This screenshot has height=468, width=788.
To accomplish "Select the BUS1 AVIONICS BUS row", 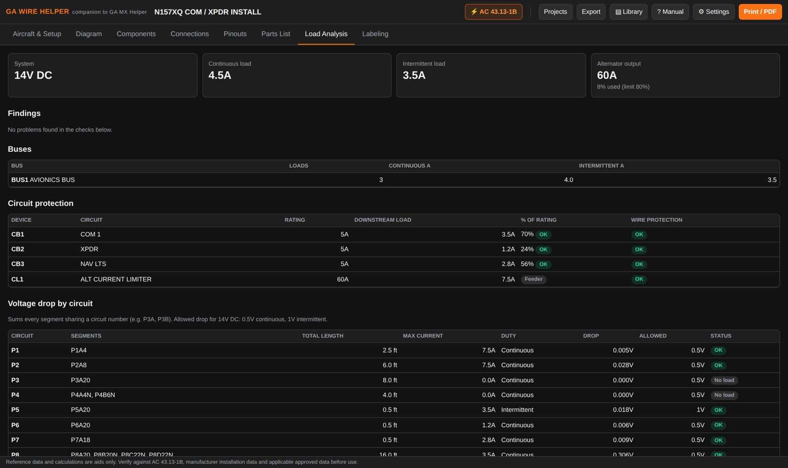I will click(394, 180).
